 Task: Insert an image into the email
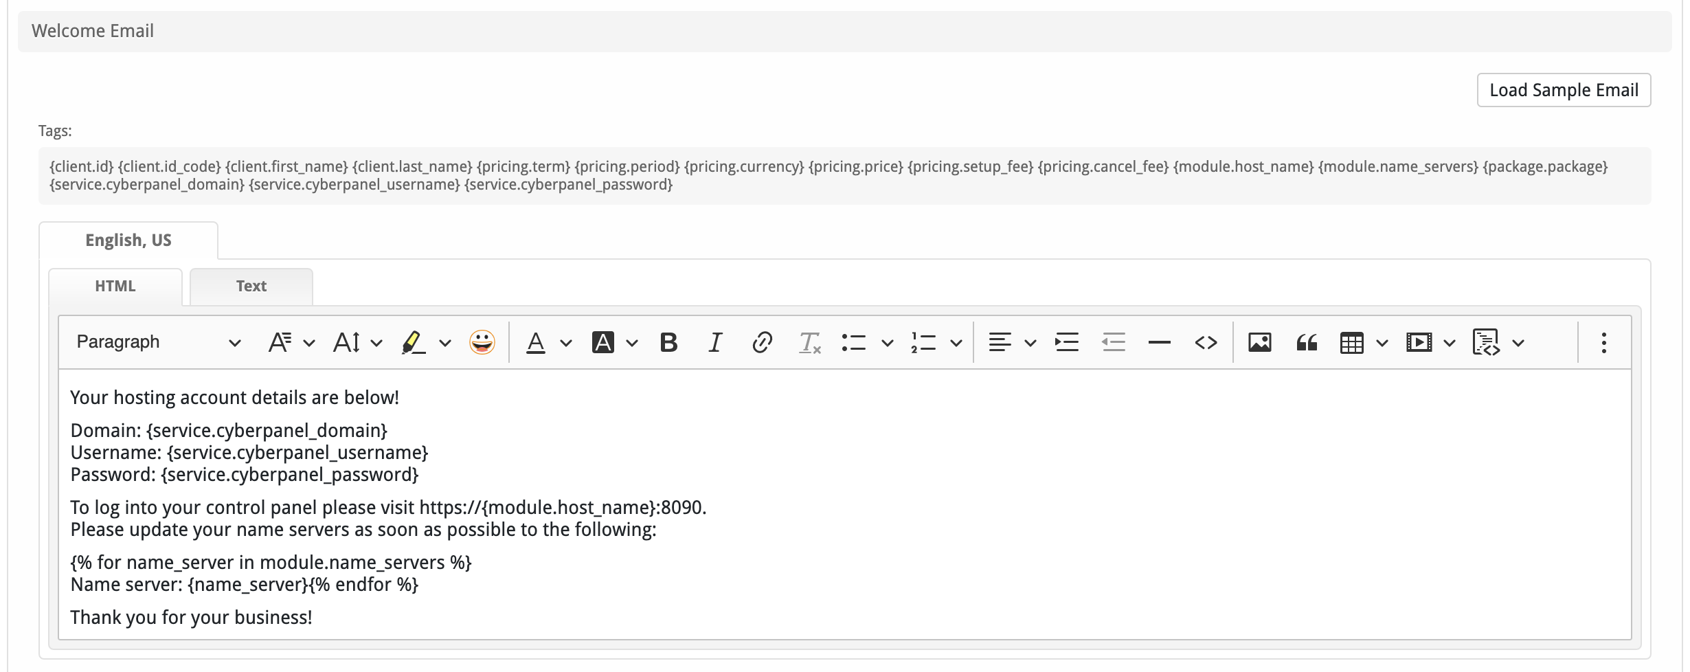[x=1259, y=342]
